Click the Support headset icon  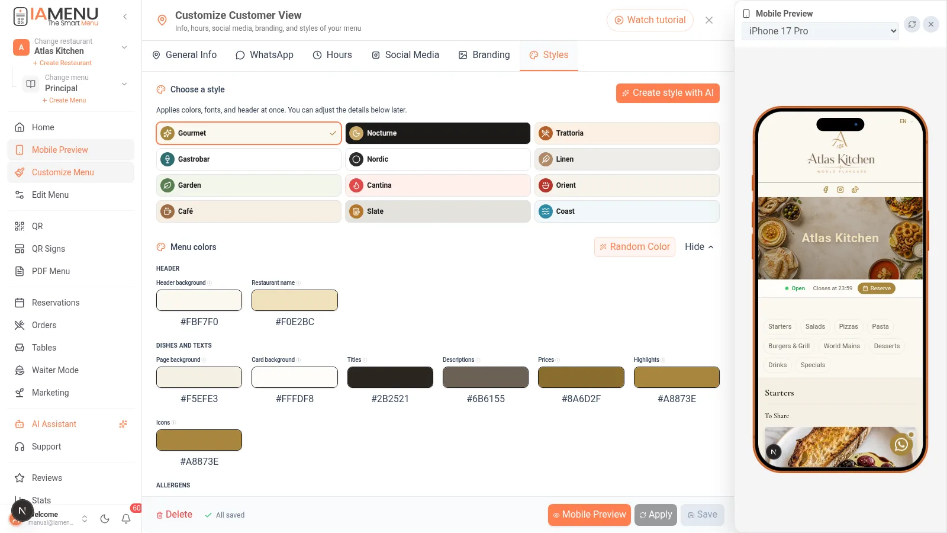(20, 447)
